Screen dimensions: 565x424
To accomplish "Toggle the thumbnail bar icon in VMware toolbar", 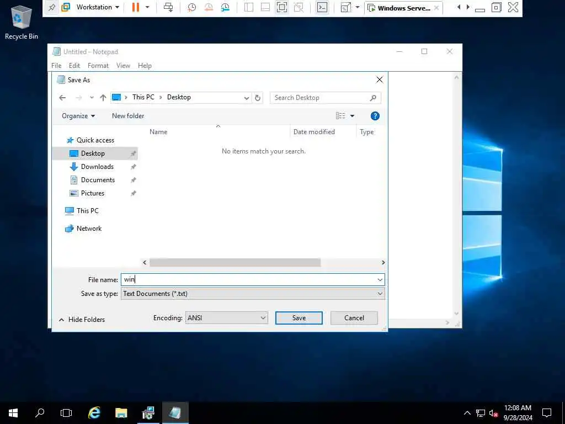I will coord(265,7).
